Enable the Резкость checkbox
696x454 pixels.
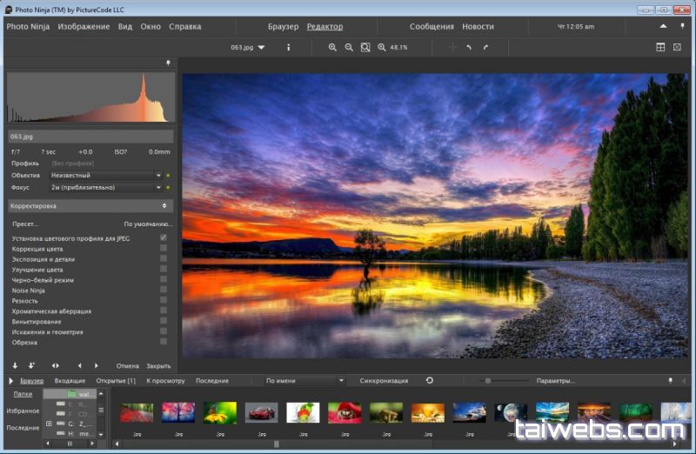point(164,301)
